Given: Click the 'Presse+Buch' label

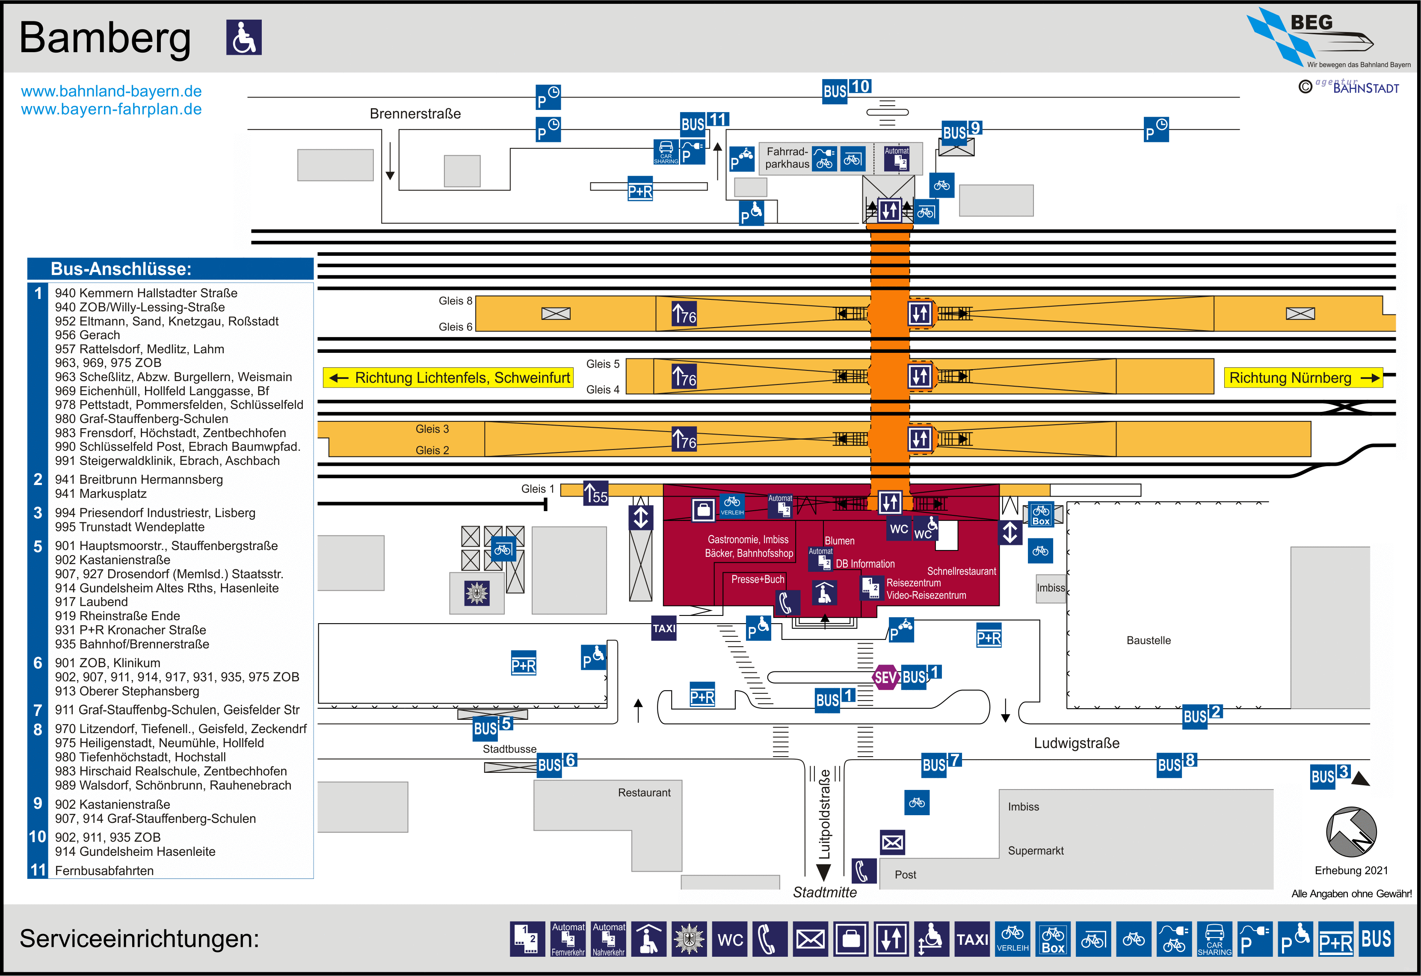Looking at the screenshot, I should [758, 579].
